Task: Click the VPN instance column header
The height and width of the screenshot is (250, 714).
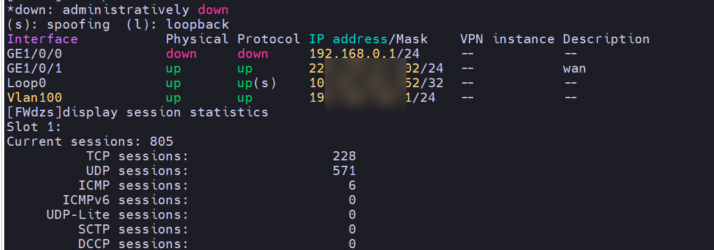Action: [x=507, y=39]
